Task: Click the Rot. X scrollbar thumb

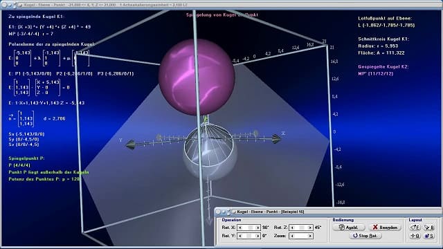Action: pyautogui.click(x=250, y=228)
